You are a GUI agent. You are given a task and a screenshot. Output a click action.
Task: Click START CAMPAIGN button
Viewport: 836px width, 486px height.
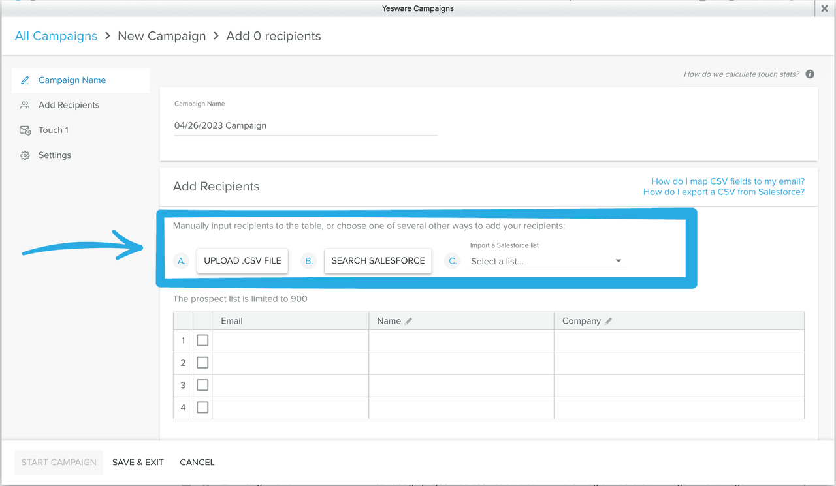click(x=59, y=462)
